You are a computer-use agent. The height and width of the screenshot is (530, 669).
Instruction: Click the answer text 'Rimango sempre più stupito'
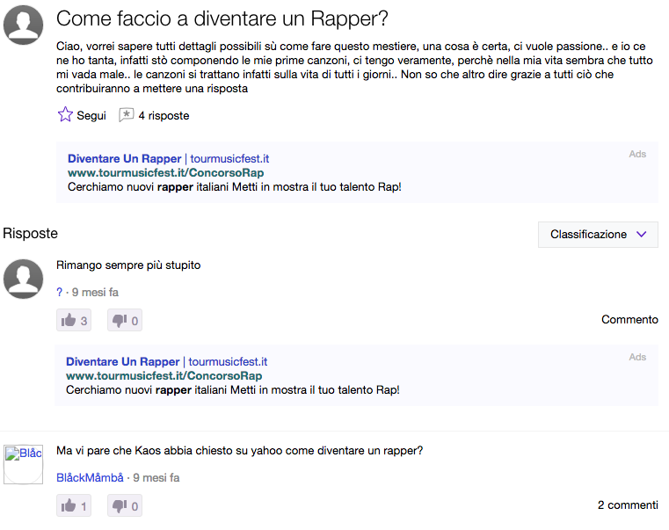[128, 265]
